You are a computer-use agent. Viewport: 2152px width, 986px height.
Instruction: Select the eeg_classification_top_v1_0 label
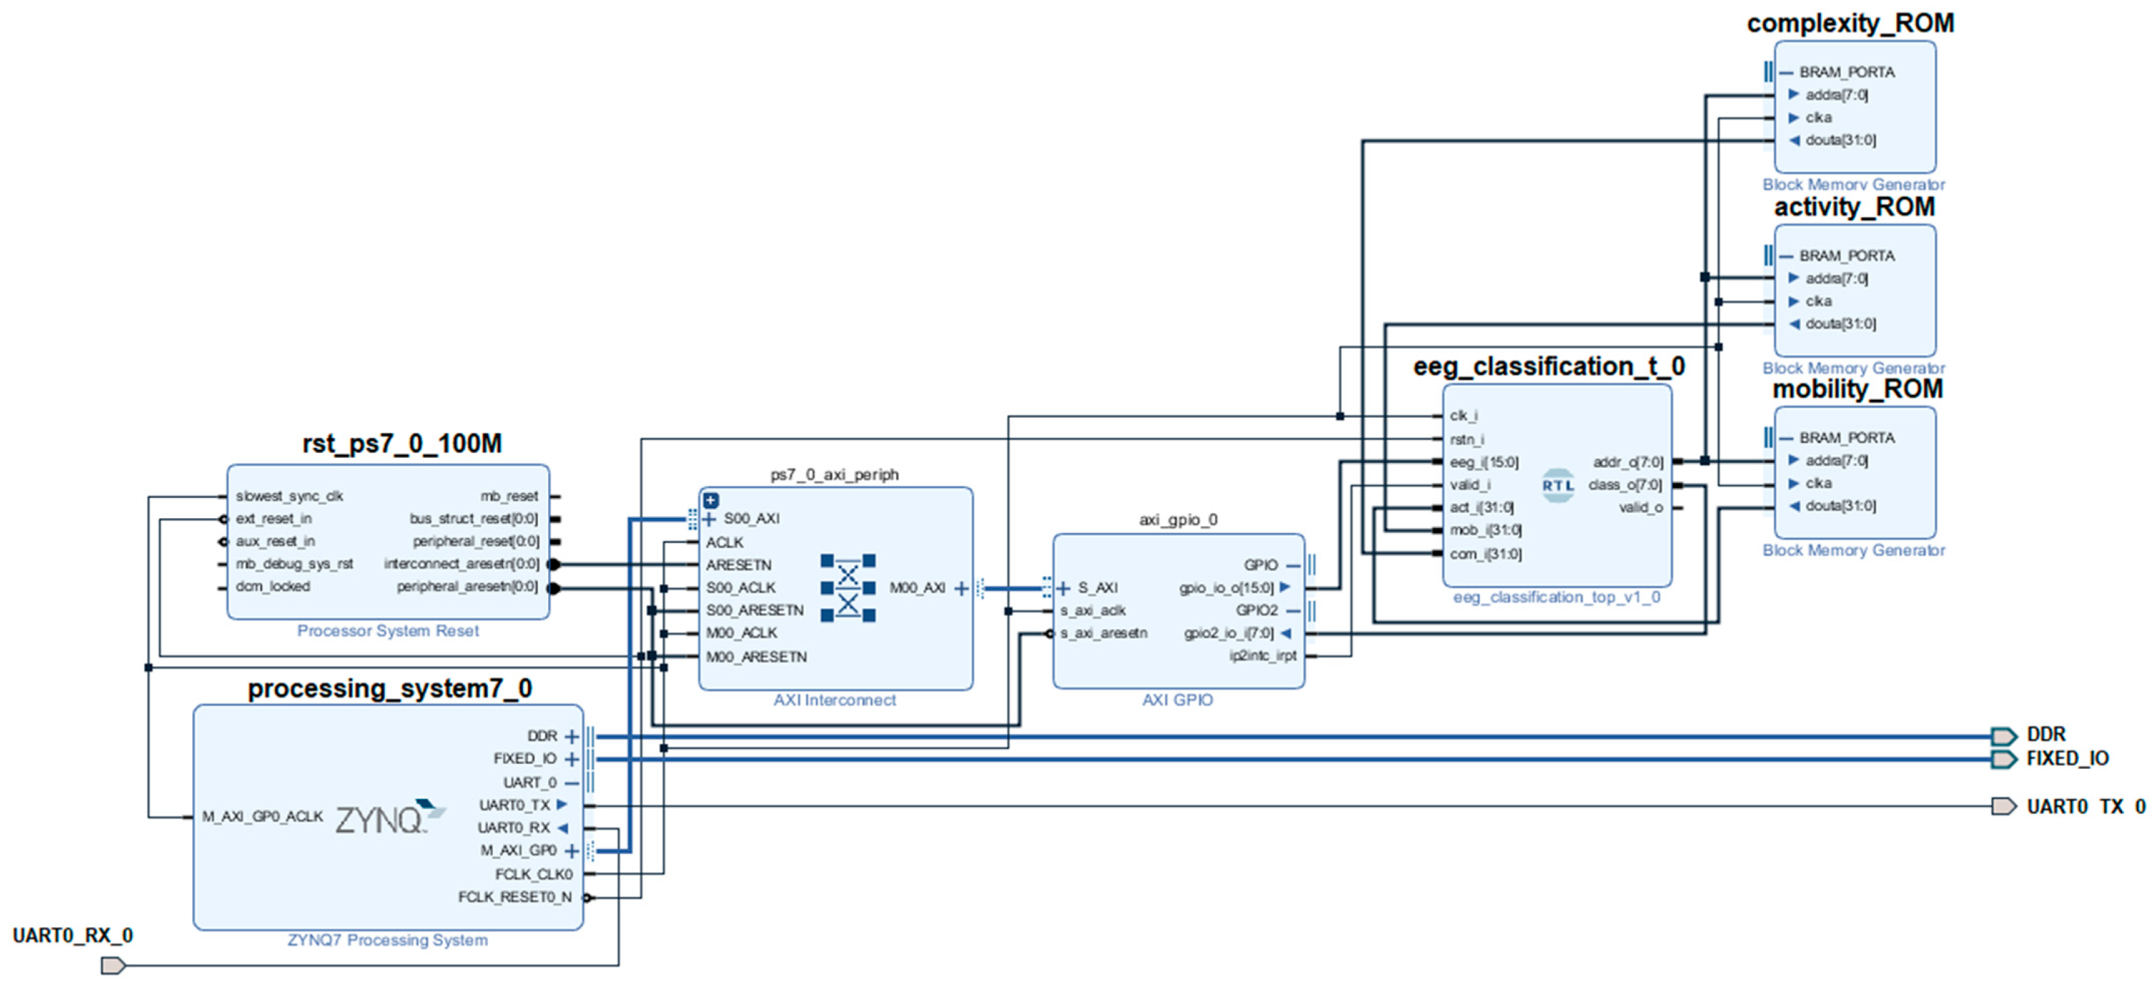pos(1557,598)
